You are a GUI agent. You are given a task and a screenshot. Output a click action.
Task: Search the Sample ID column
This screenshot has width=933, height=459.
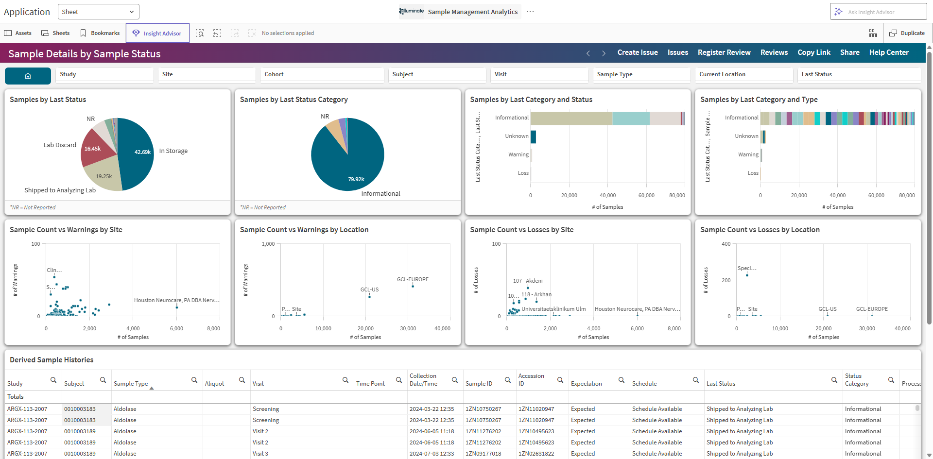click(508, 380)
